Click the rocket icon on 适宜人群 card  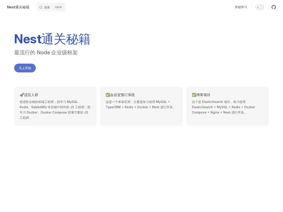point(22,95)
